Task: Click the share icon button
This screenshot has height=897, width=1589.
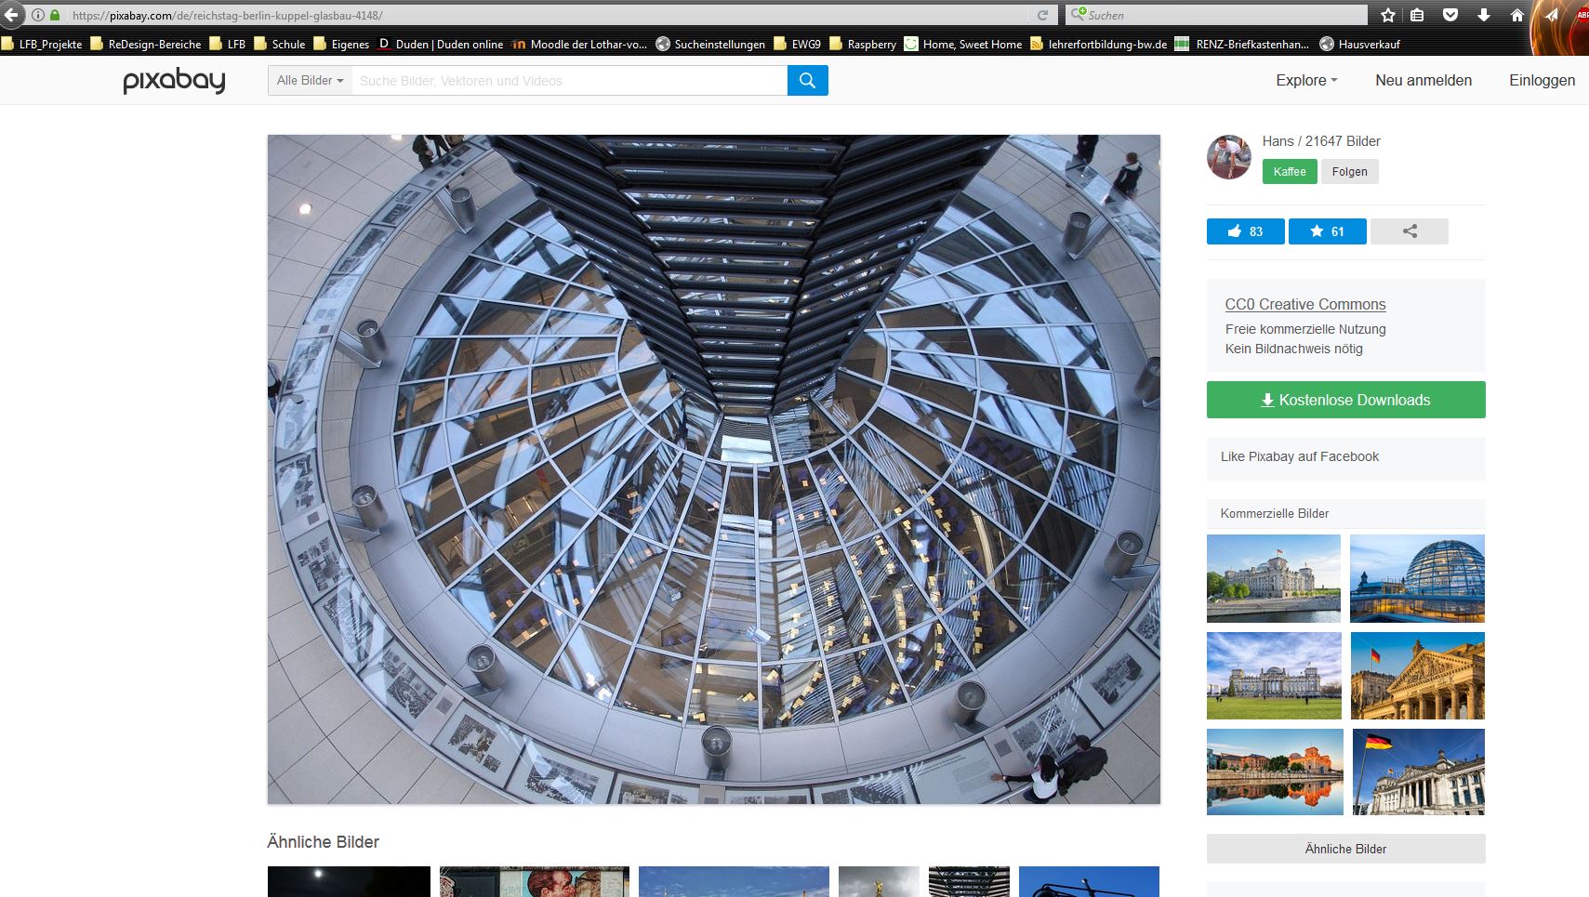Action: (x=1410, y=231)
